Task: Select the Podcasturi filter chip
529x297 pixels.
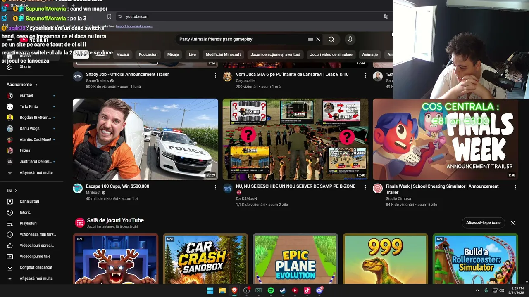Action: [x=148, y=54]
